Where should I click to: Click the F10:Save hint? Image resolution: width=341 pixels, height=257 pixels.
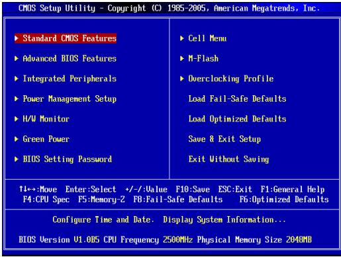point(193,190)
